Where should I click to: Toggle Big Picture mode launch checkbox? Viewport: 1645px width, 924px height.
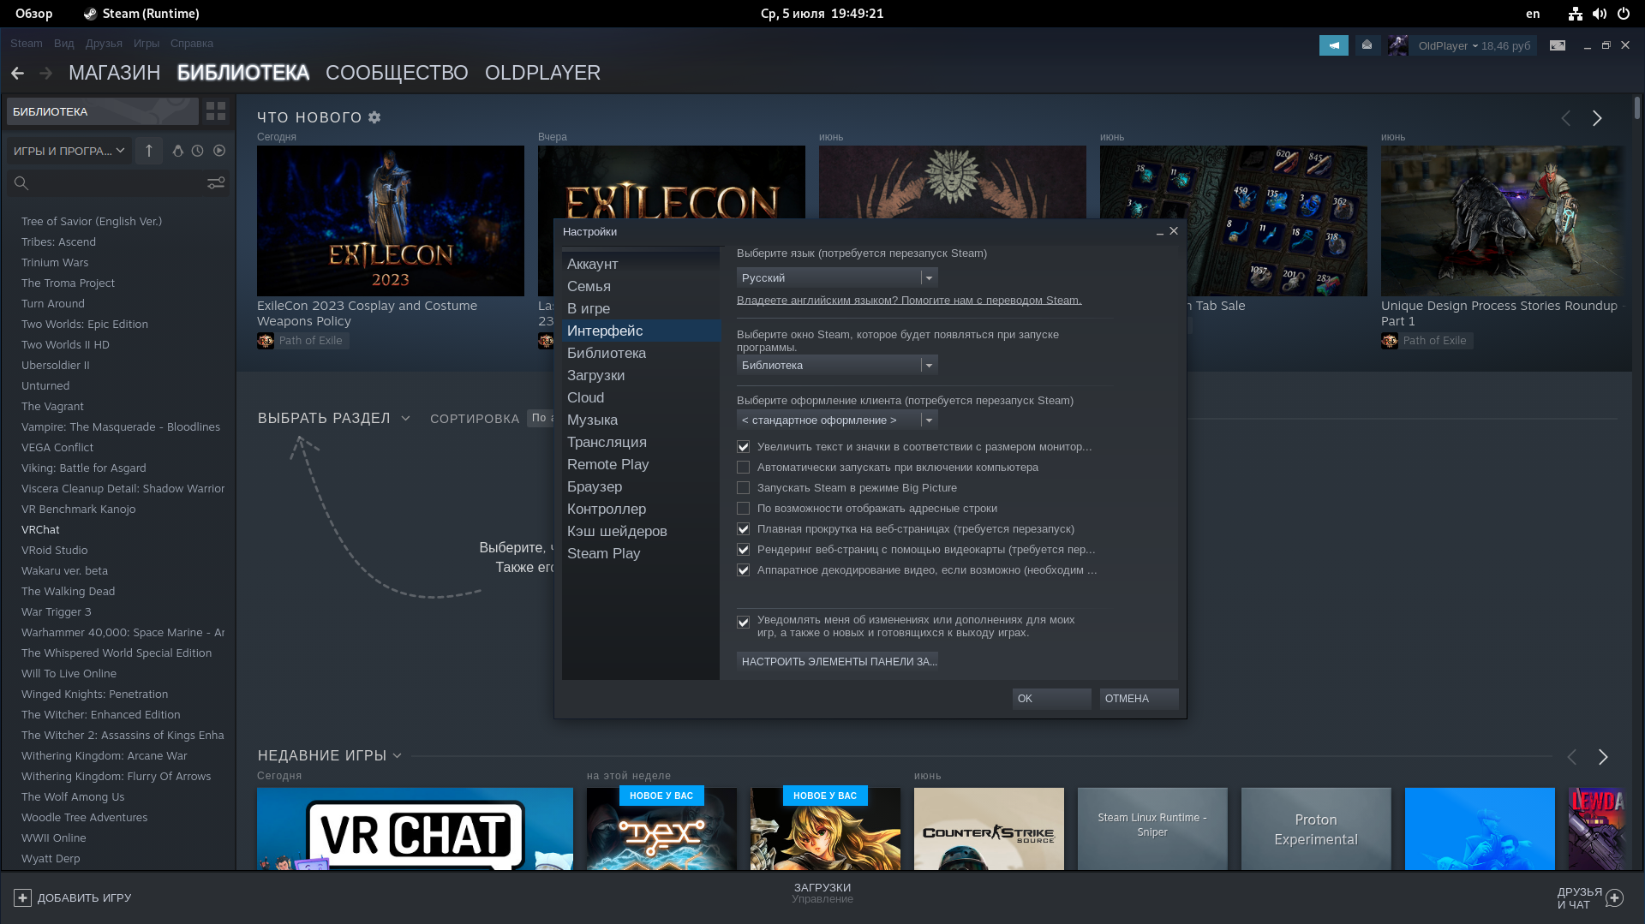pos(743,488)
